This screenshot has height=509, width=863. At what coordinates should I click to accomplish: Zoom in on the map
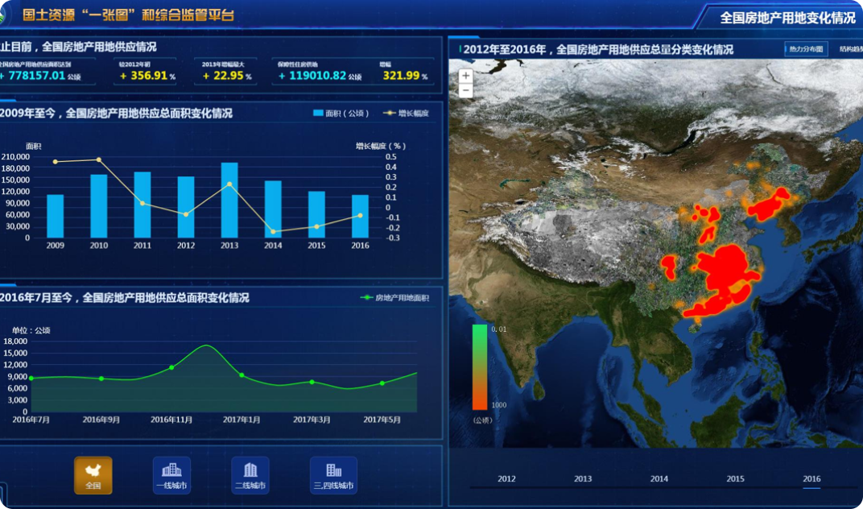pyautogui.click(x=465, y=76)
